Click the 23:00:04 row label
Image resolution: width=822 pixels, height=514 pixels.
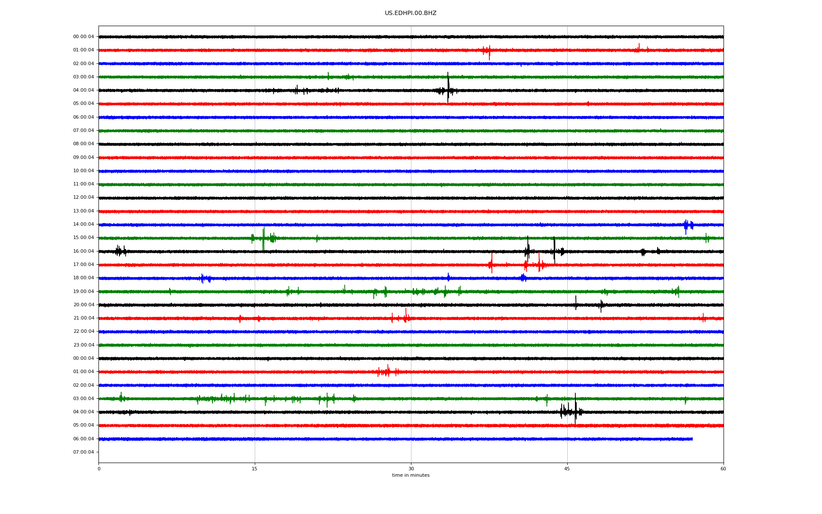point(83,345)
